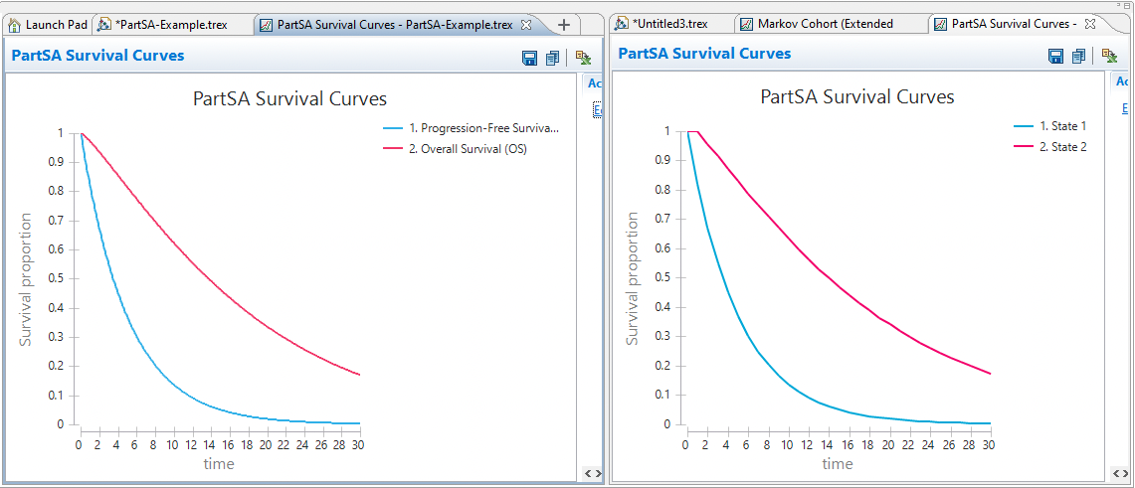
Task: Click the save icon in left chart toolbar
Action: pyautogui.click(x=529, y=59)
